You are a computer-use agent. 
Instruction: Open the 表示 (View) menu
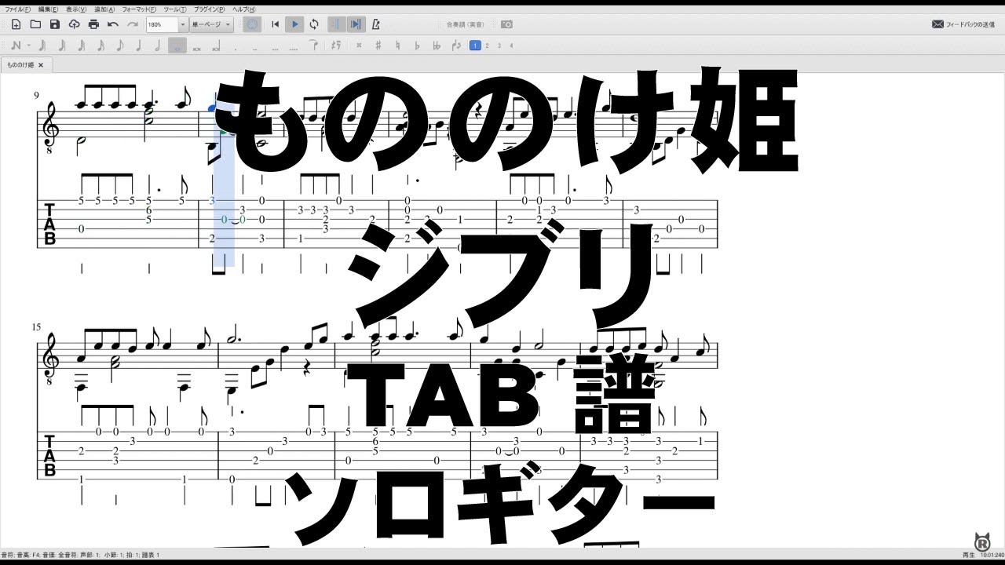[x=76, y=9]
